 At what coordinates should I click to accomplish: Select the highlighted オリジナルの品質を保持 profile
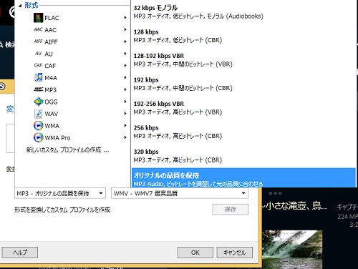(243, 177)
